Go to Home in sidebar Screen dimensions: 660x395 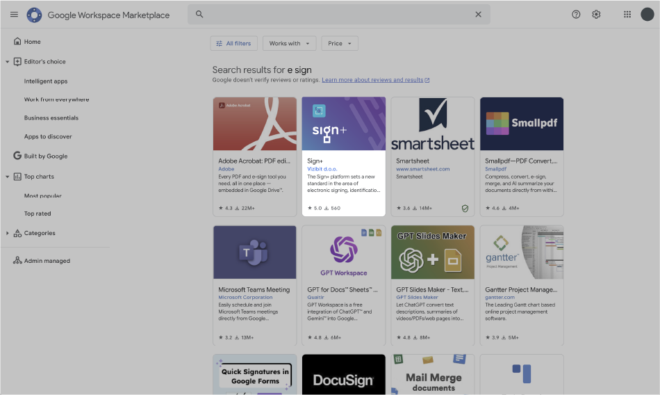pyautogui.click(x=32, y=41)
